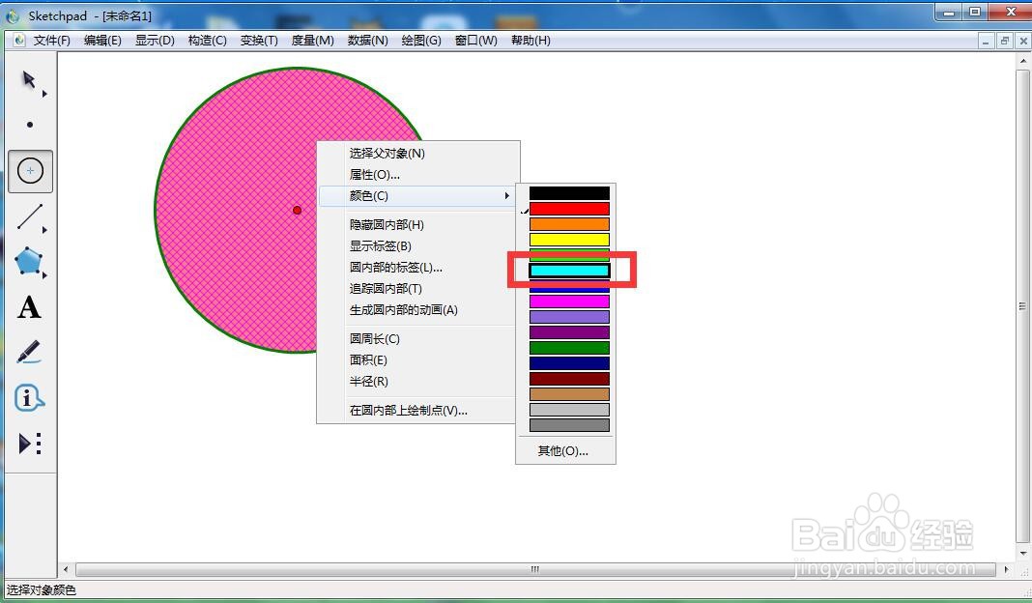Click the vertical scrollbar down arrow

[1022, 554]
